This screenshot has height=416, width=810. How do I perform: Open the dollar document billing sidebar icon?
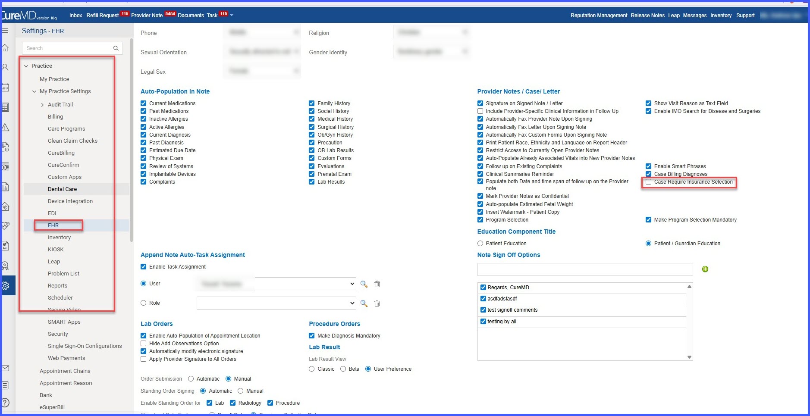pyautogui.click(x=5, y=147)
